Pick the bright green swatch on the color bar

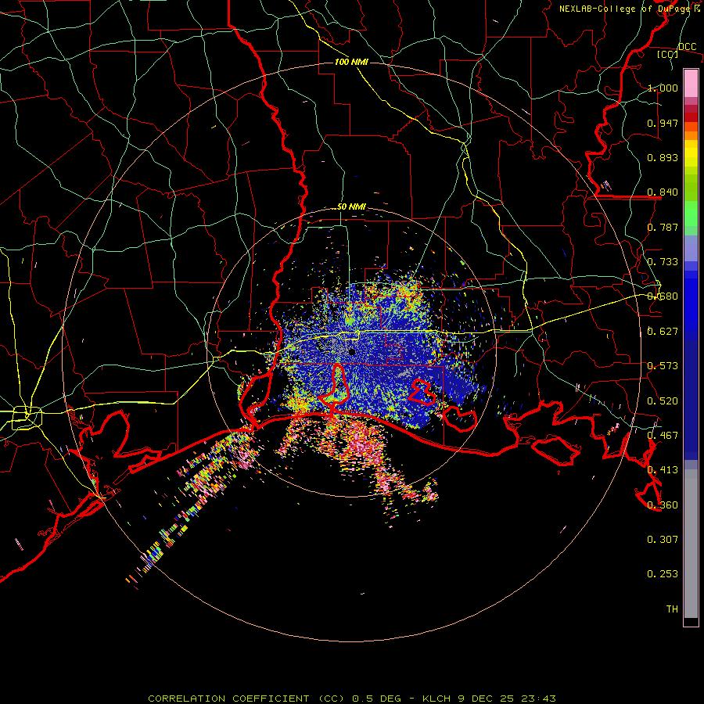coord(691,214)
